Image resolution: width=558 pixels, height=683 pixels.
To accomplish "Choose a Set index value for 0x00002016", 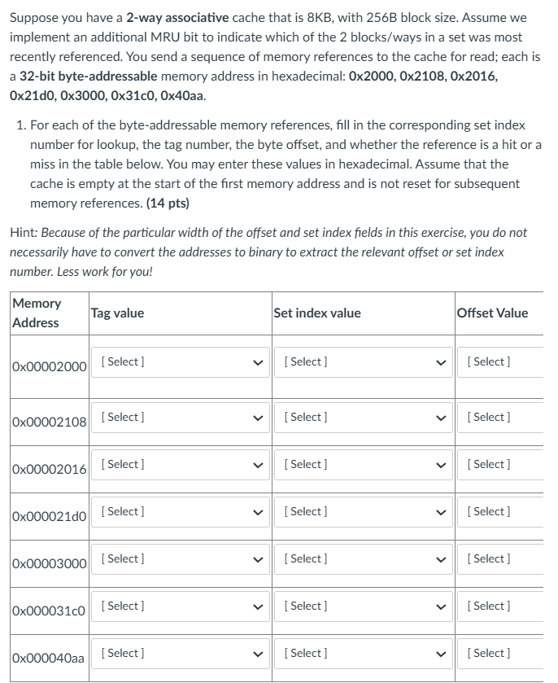I will [364, 464].
